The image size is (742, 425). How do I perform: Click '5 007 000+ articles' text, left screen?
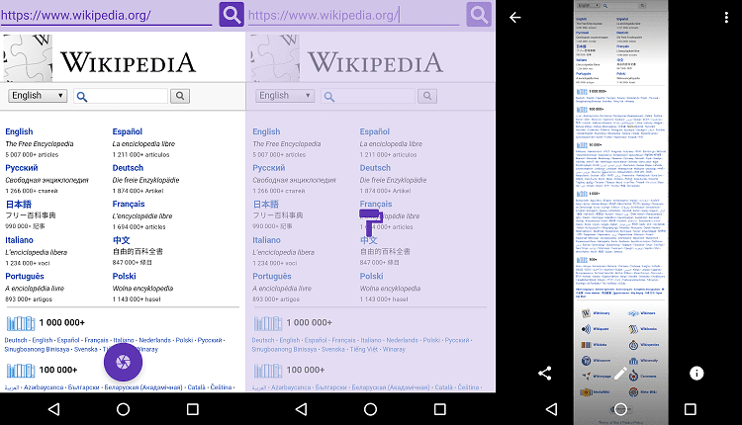(x=32, y=154)
